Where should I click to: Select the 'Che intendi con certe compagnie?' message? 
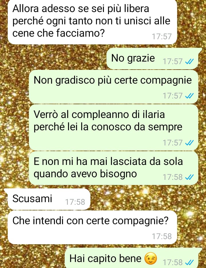92,227
